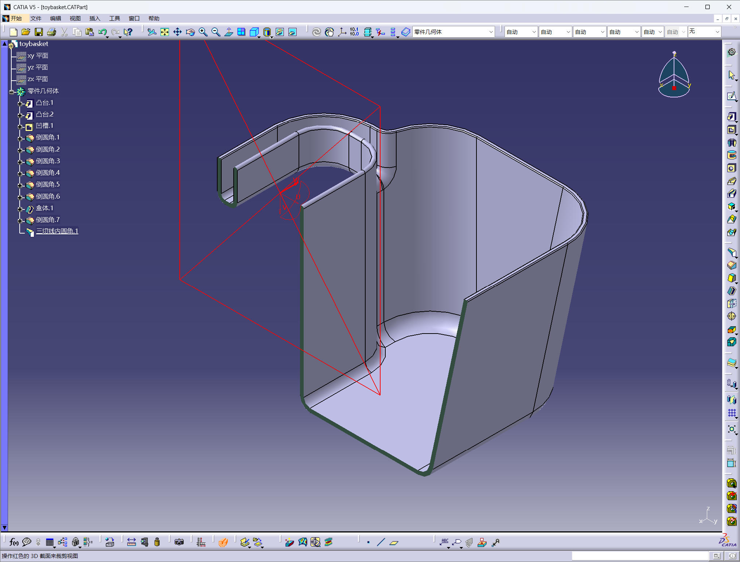Viewport: 740px width, 562px height.
Task: Click the Save file icon
Action: tap(39, 32)
